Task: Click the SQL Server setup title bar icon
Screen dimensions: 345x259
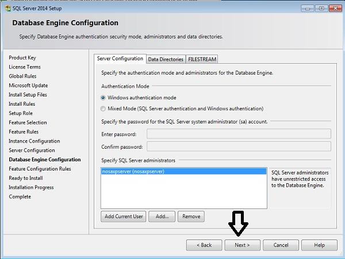Action: [x=7, y=8]
